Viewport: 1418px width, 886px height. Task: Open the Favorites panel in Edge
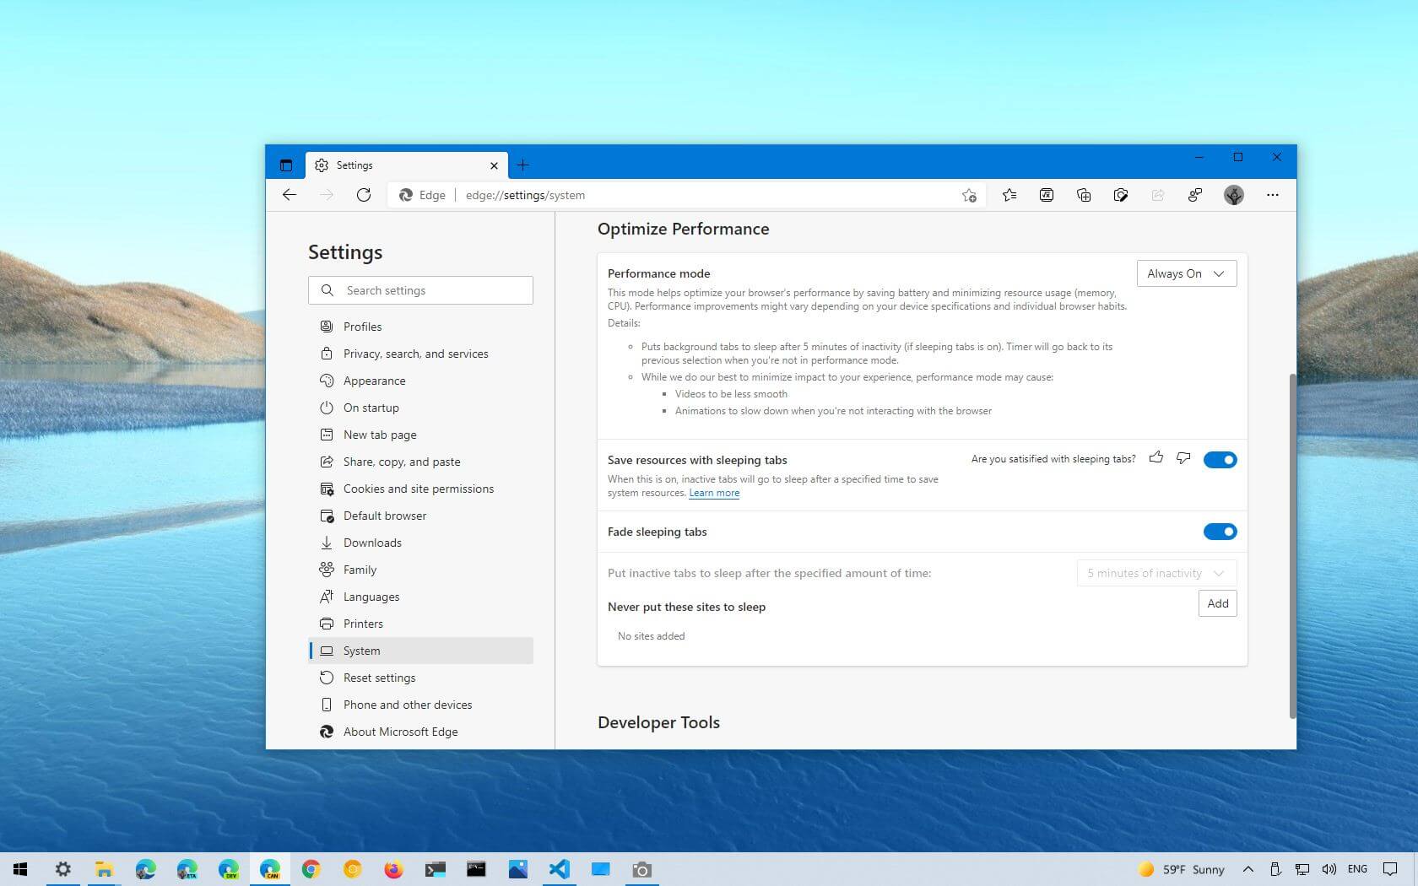click(x=1009, y=195)
